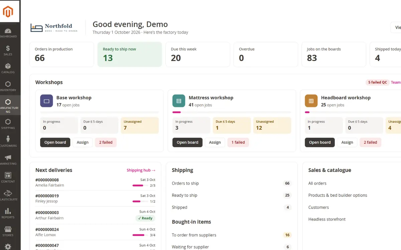The height and width of the screenshot is (250, 401).
Task: Click In progress 3 tile in Mattress workshop
Action: point(191,125)
